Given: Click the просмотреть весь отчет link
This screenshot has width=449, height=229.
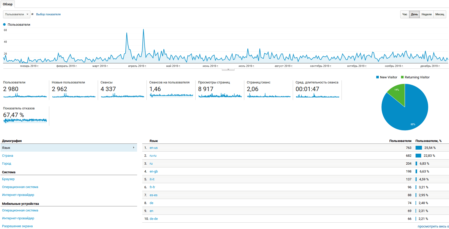Looking at the screenshot, I should (x=433, y=226).
